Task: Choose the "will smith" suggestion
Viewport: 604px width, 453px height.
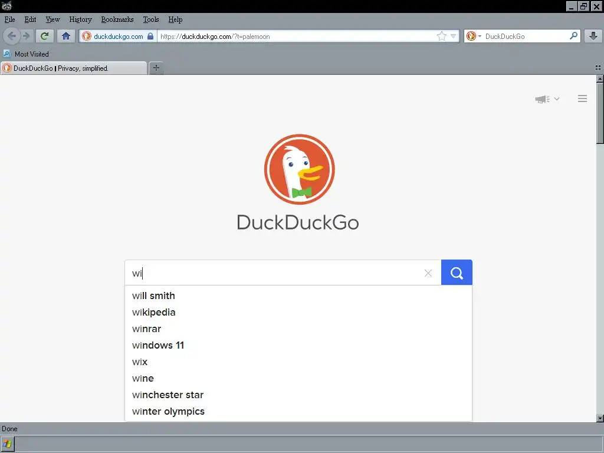Action: click(298, 296)
